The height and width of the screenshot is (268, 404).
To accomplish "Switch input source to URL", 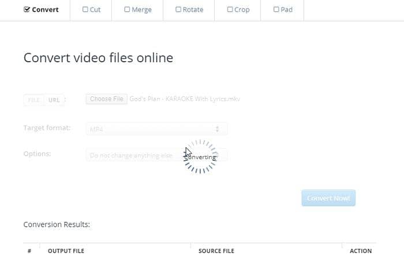I will click(54, 100).
